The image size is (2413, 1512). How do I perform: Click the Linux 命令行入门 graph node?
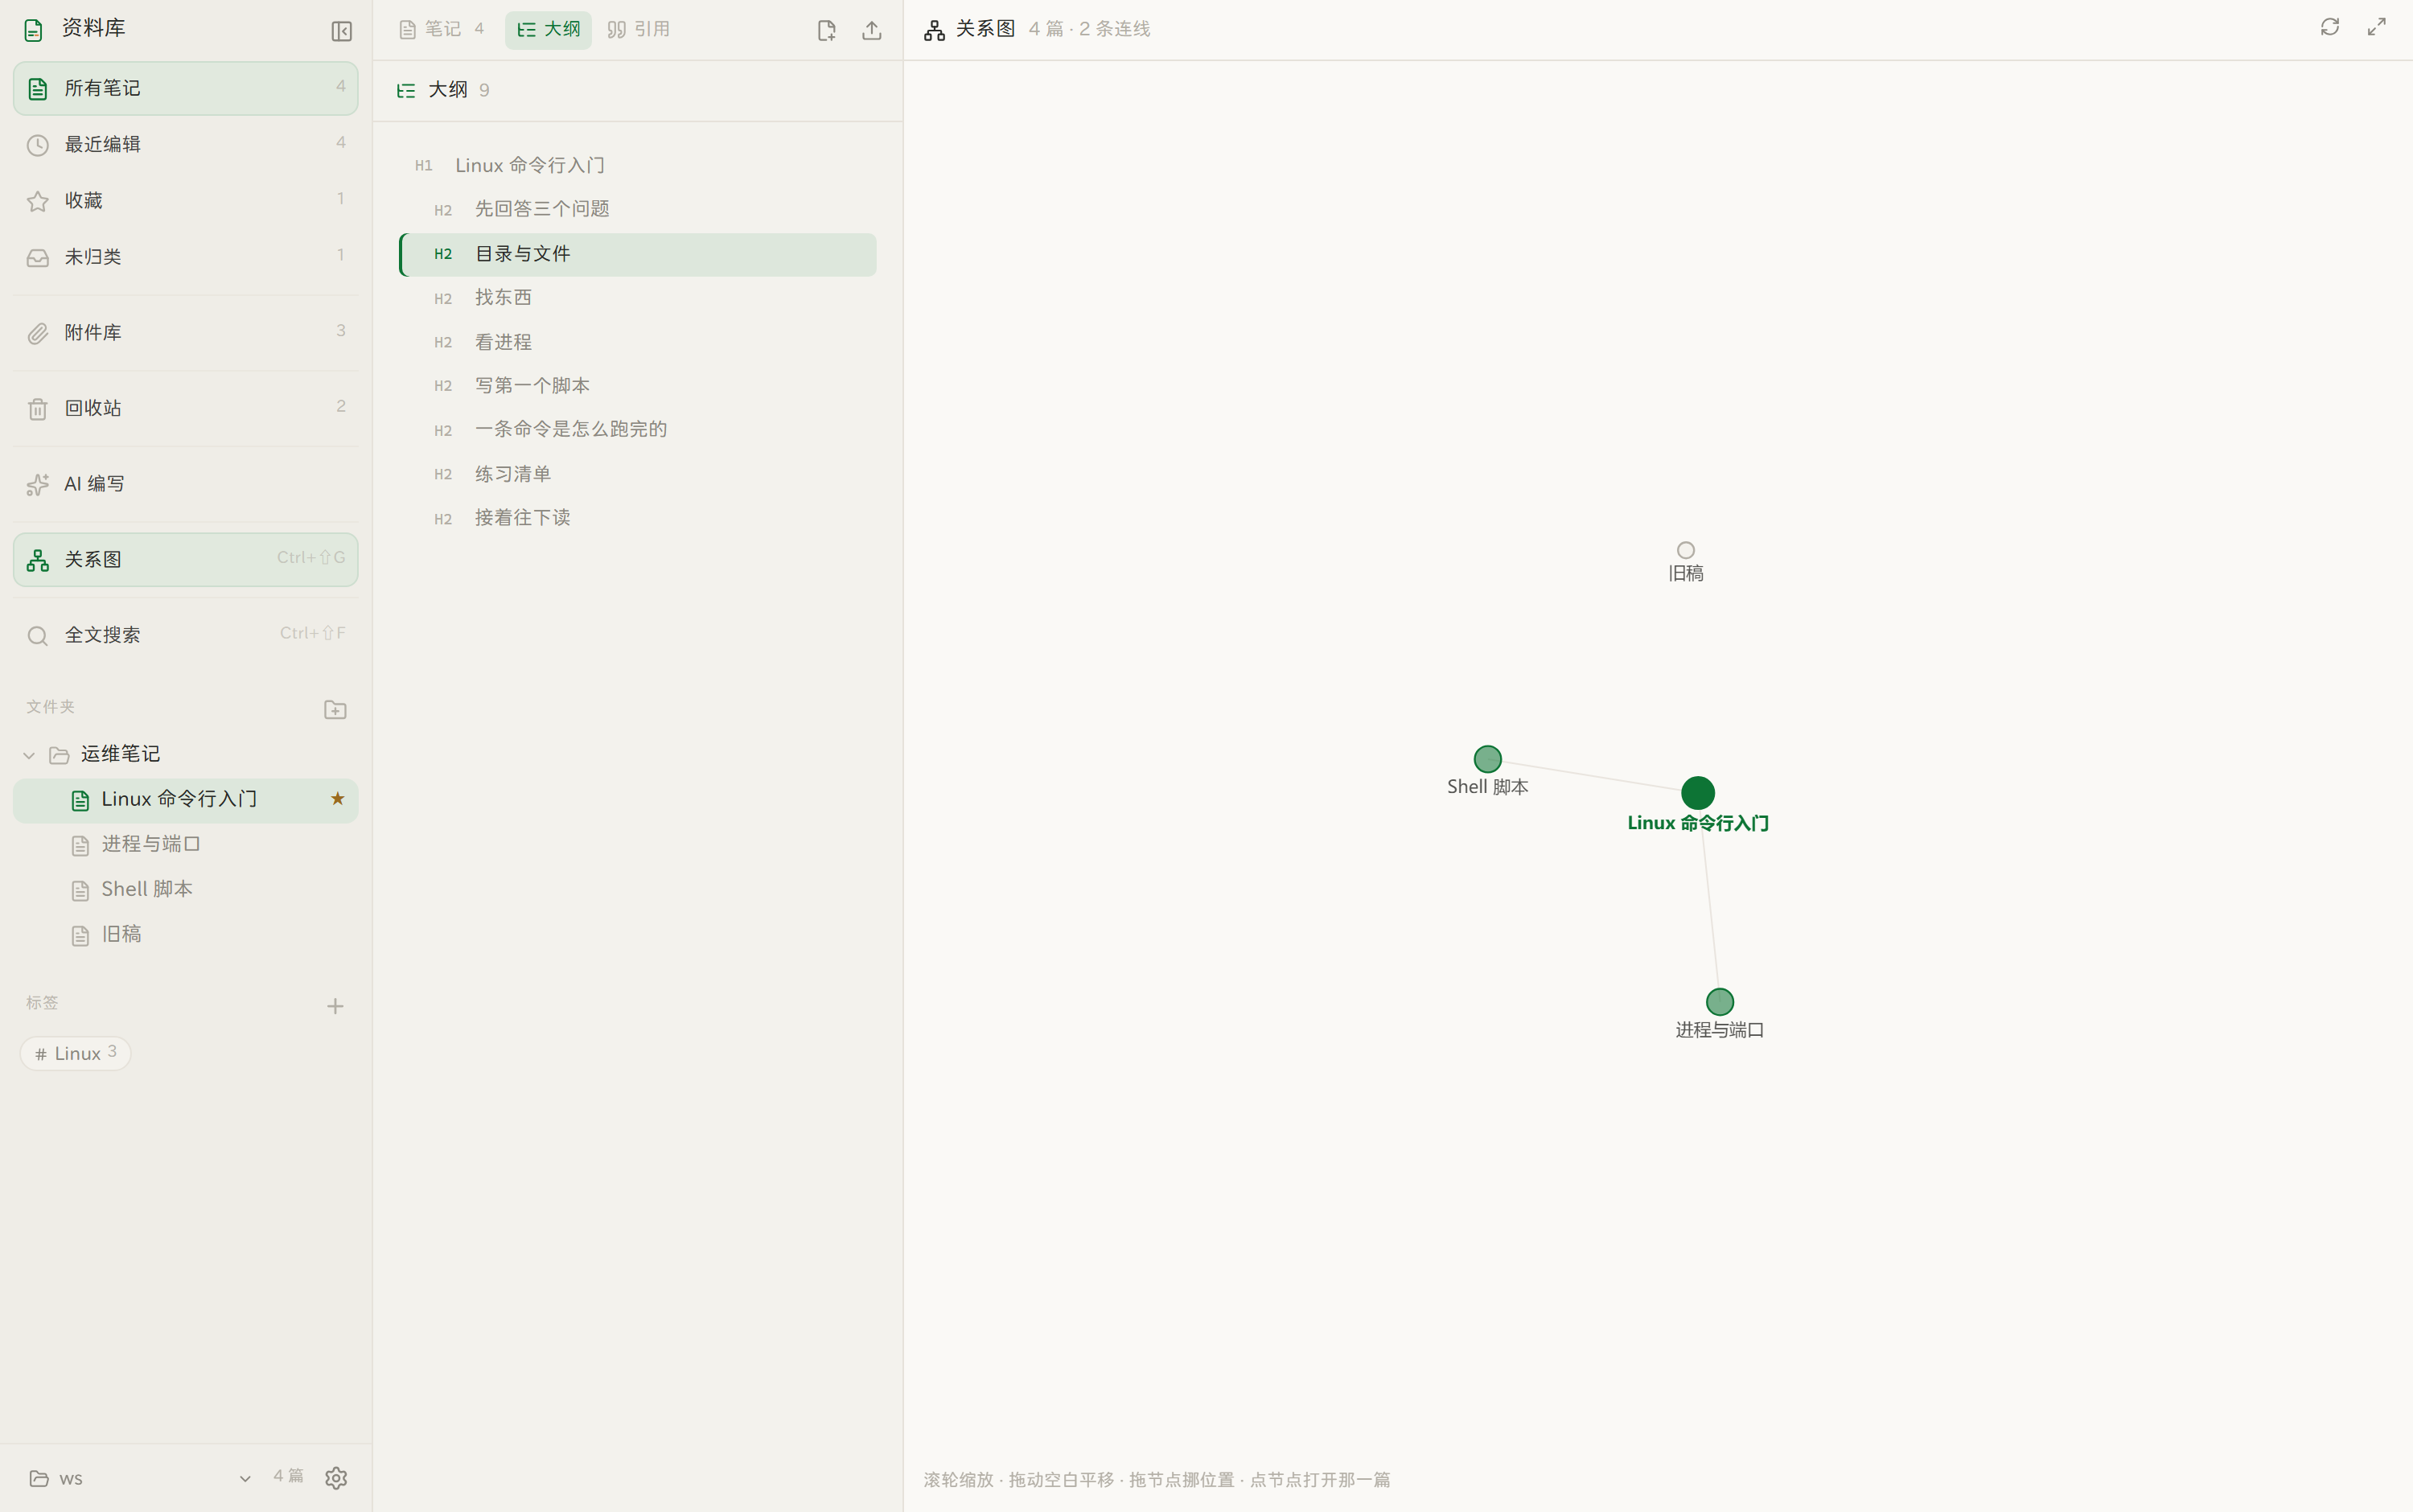point(1698,793)
